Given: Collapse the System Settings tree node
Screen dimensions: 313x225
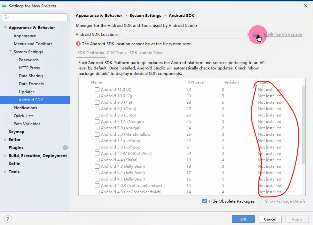Looking at the screenshot, I should click(x=10, y=52).
